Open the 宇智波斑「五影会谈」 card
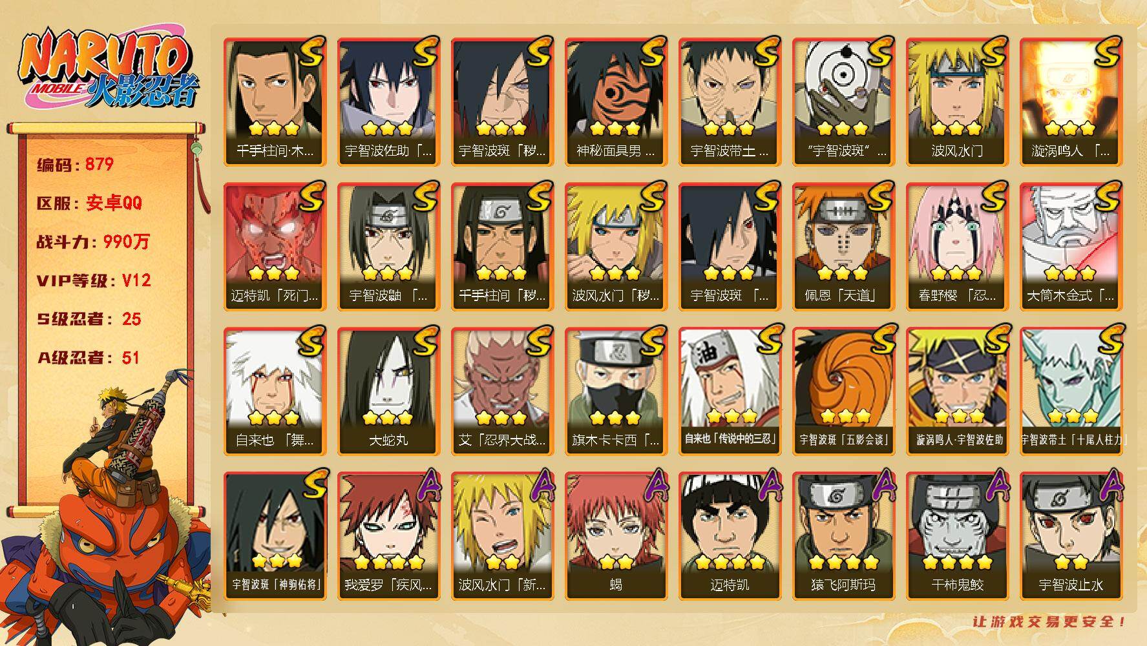 (843, 391)
